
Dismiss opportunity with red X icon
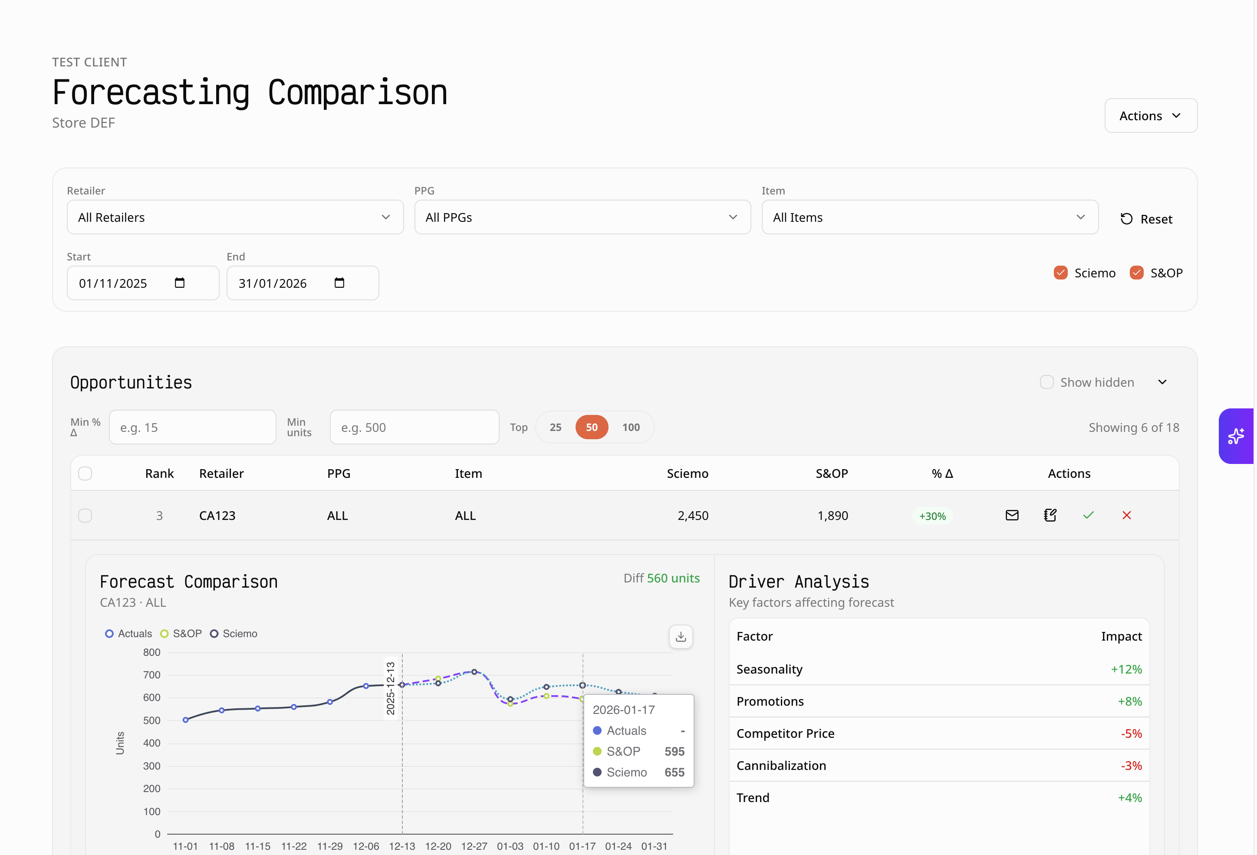1127,515
